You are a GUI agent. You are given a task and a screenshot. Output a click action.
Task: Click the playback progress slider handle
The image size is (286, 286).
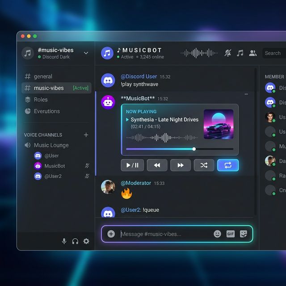coord(194,149)
